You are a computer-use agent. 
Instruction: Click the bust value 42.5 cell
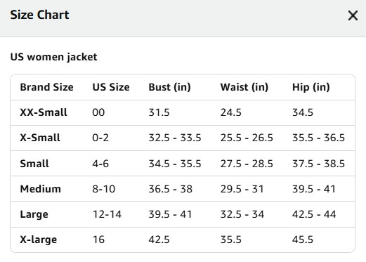[159, 240]
